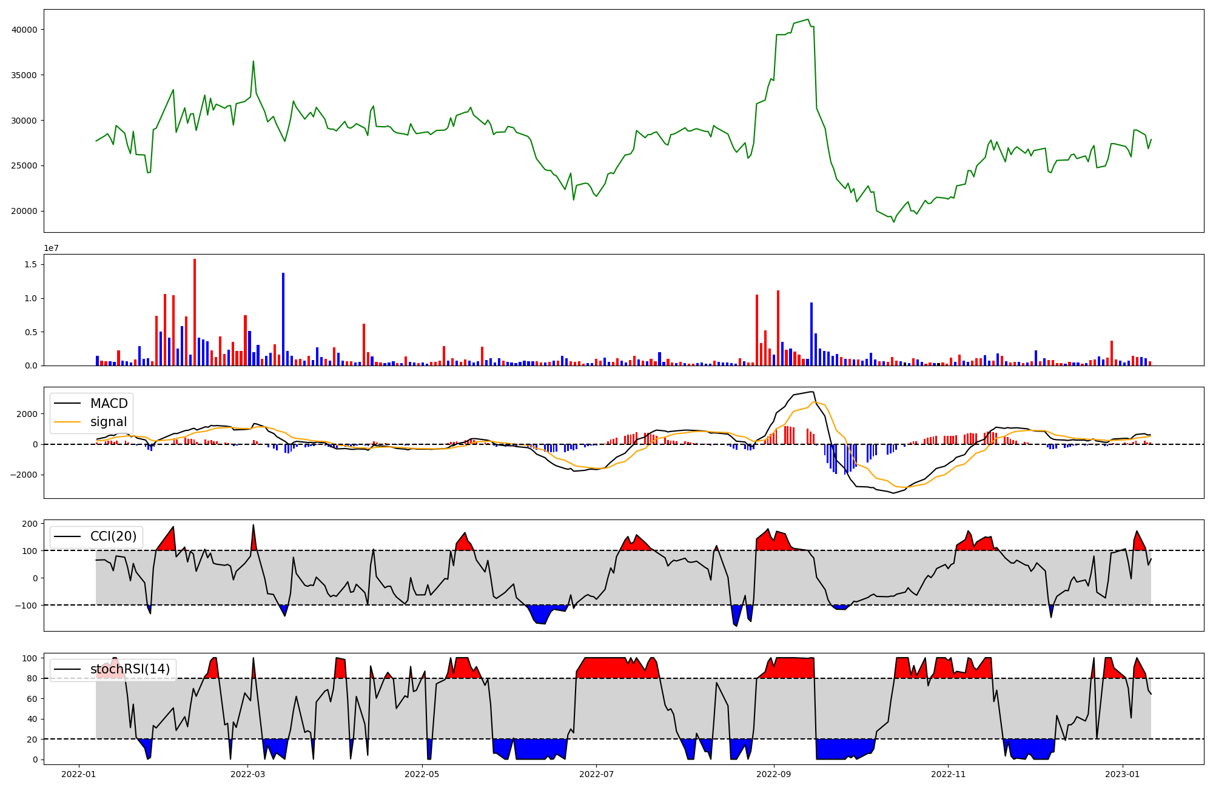Click the 40000 price axis tick label
This screenshot has width=1213, height=788.
tap(24, 30)
